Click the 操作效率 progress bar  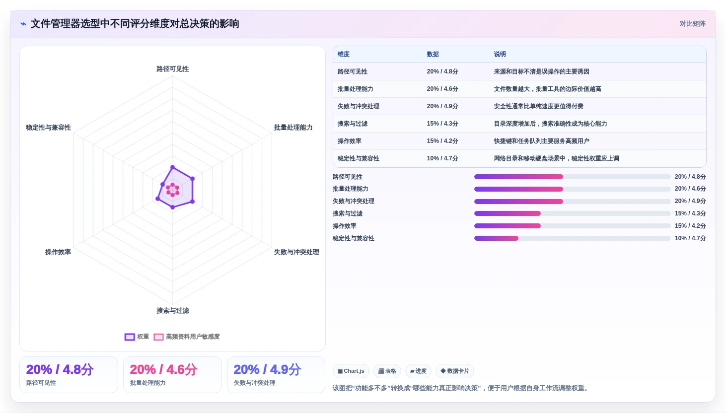(x=572, y=226)
